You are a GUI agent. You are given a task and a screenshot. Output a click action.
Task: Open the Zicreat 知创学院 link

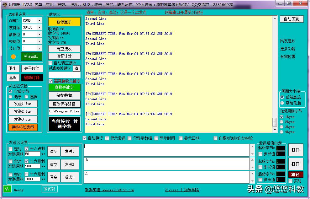182,190
